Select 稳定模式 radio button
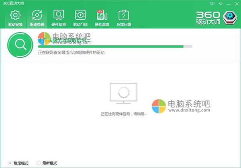The width and height of the screenshot is (241, 168). pos(10,163)
